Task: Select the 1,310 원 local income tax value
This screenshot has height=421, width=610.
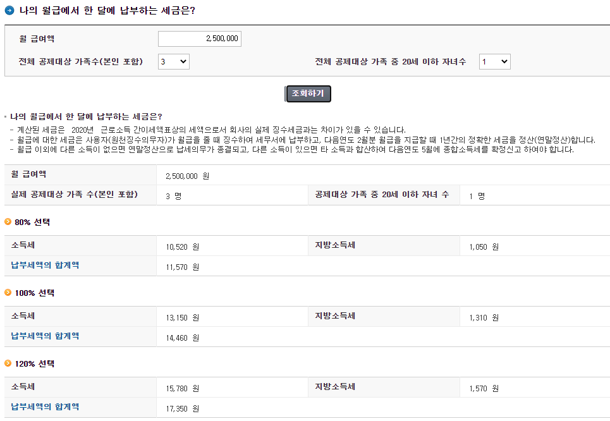Action: 484,318
